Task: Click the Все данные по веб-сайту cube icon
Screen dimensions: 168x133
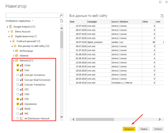Action: [x=15, y=46]
